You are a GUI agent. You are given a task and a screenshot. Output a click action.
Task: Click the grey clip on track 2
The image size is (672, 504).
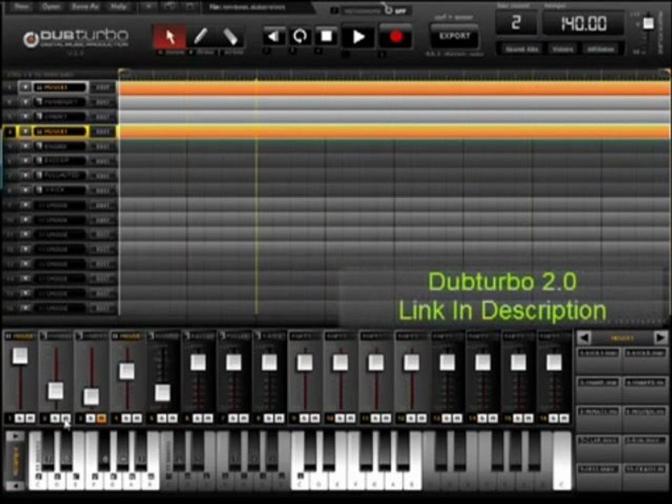(394, 103)
